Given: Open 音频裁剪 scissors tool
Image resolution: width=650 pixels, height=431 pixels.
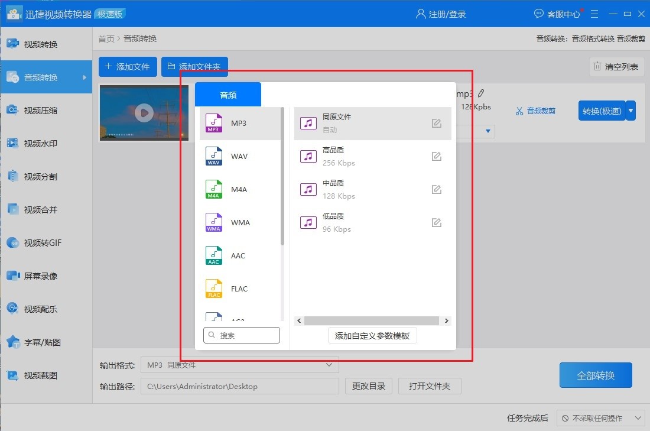Looking at the screenshot, I should point(535,111).
